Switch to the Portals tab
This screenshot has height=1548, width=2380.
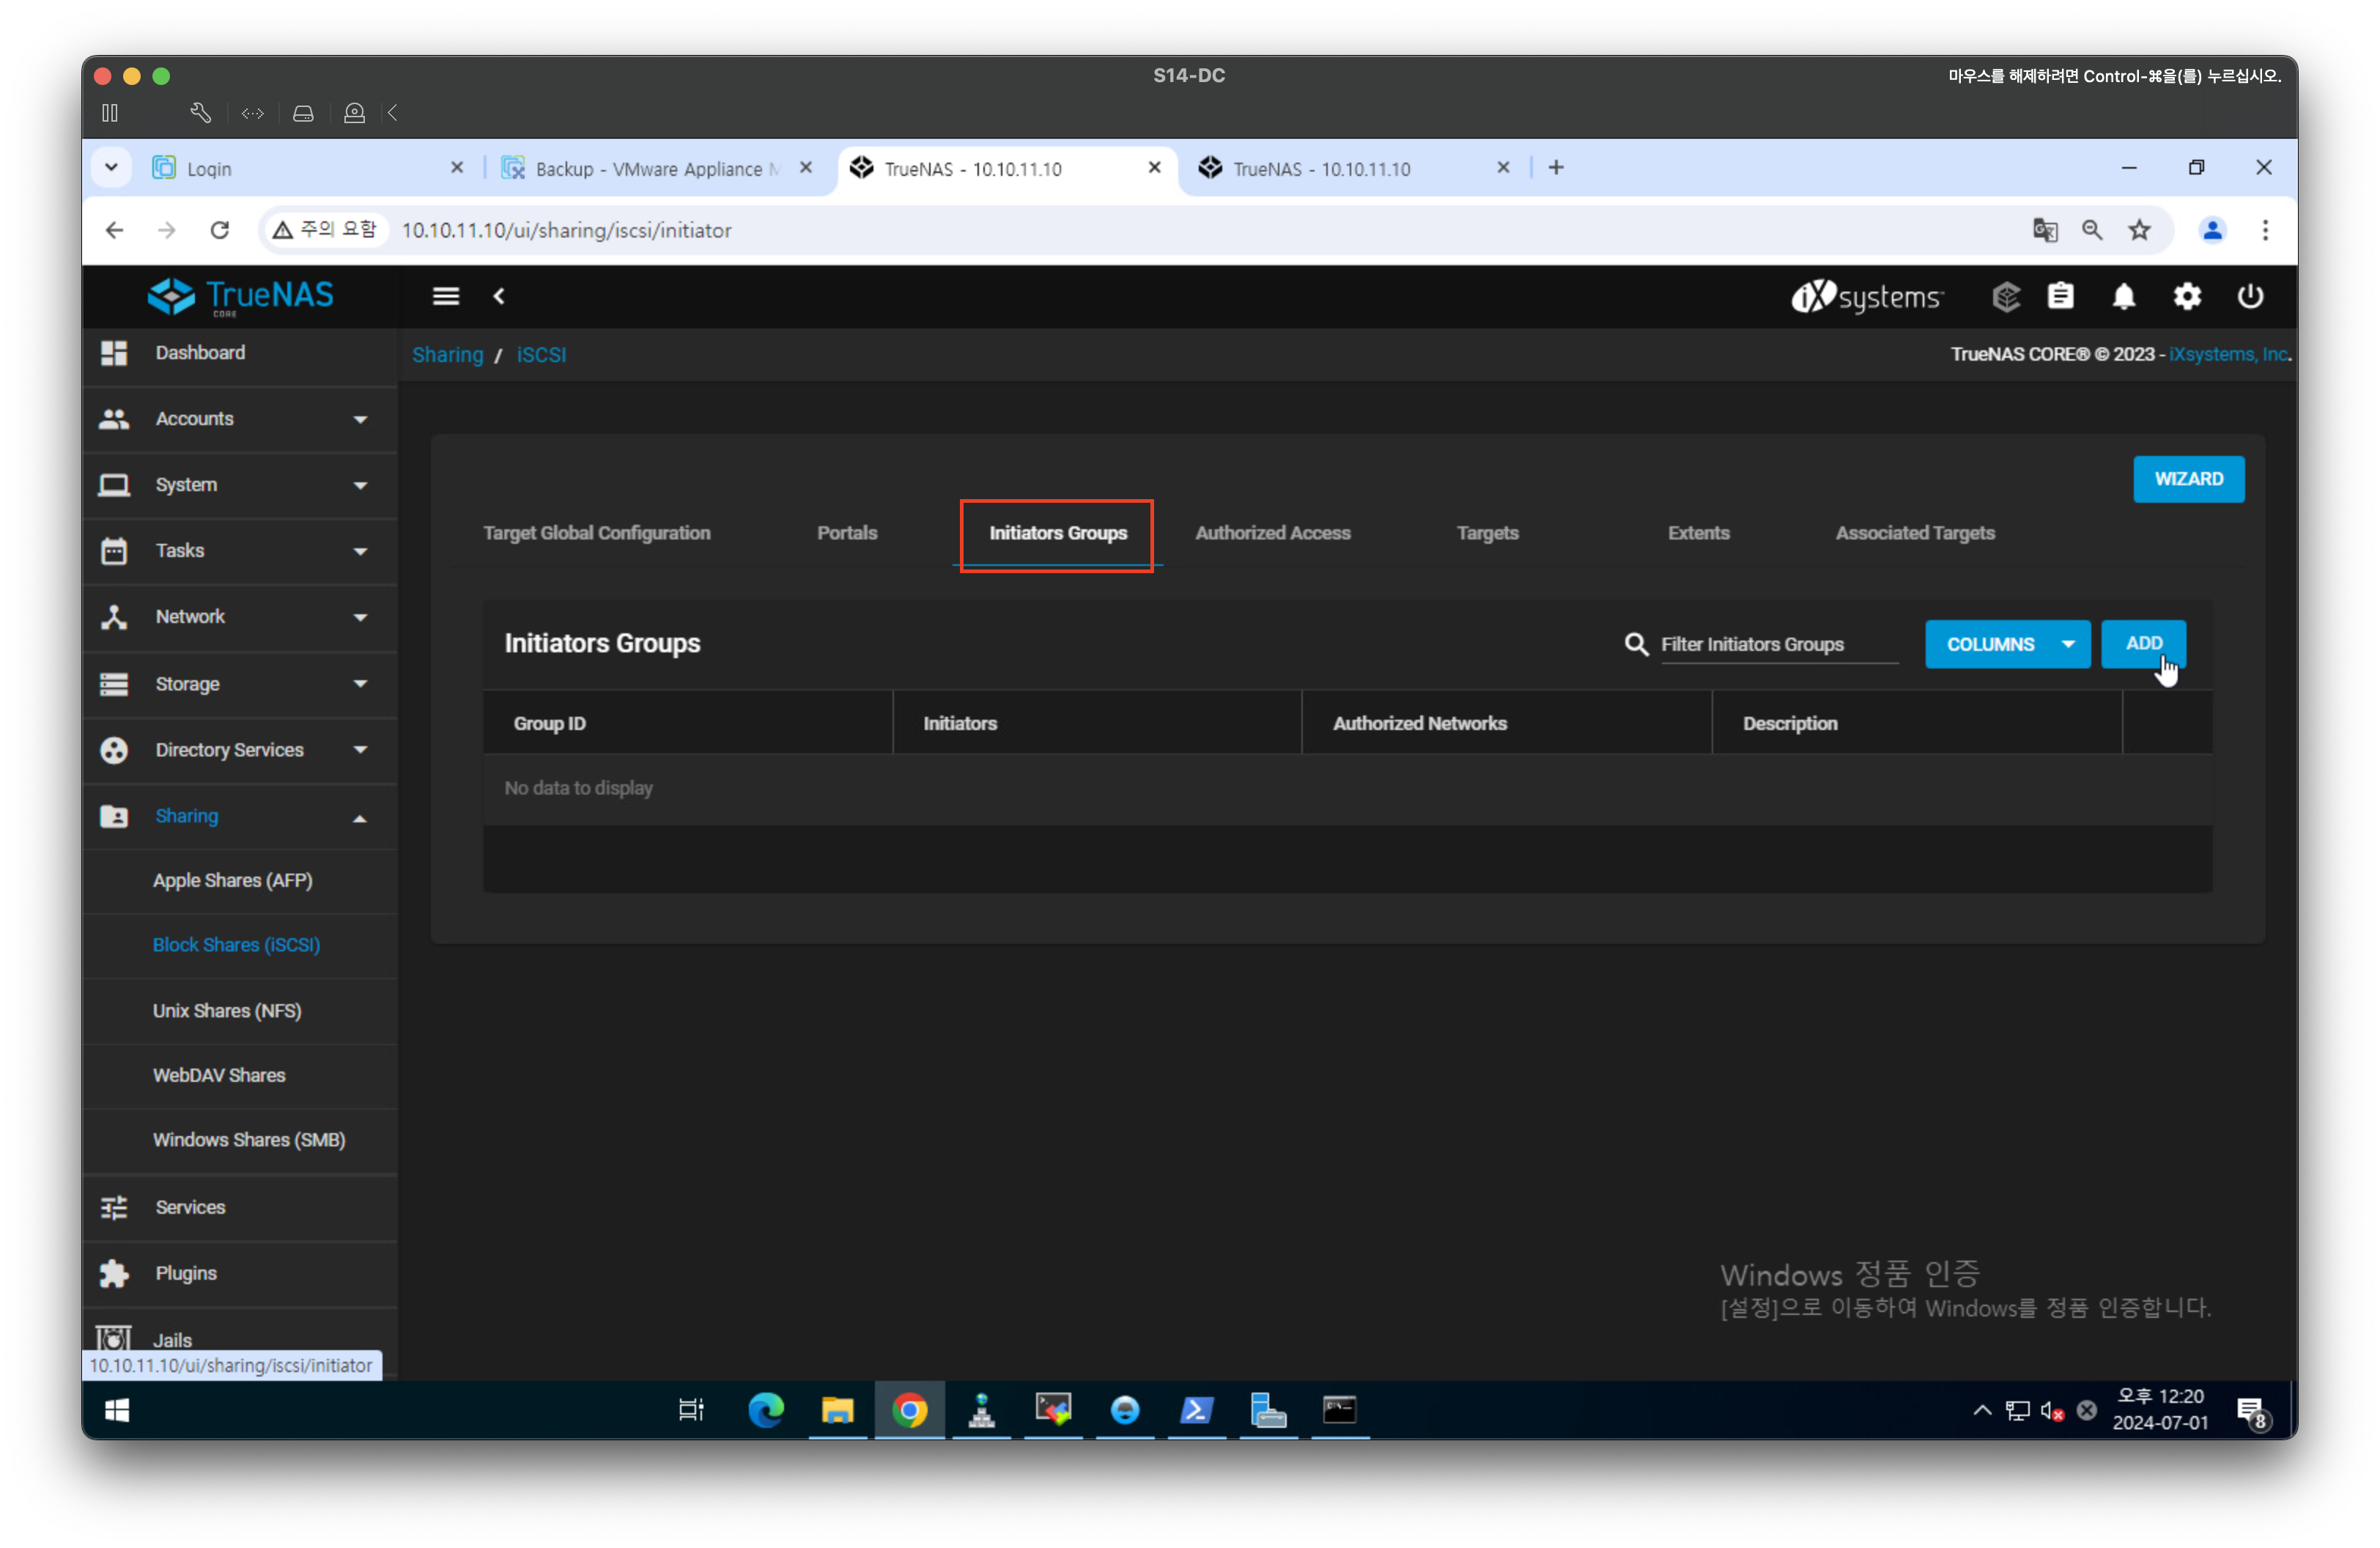(x=847, y=533)
